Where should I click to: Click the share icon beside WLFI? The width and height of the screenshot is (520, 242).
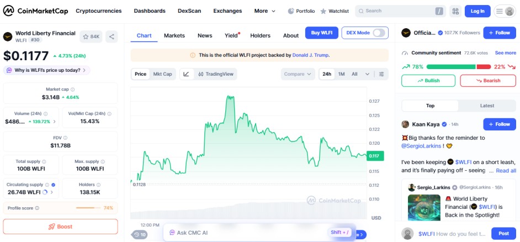(112, 36)
